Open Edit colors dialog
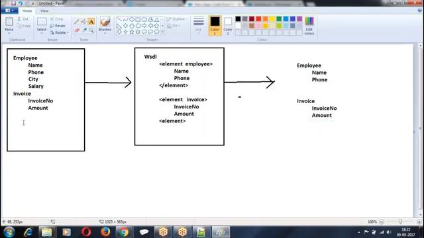Viewport: 424px width, 238px height. coord(309,26)
